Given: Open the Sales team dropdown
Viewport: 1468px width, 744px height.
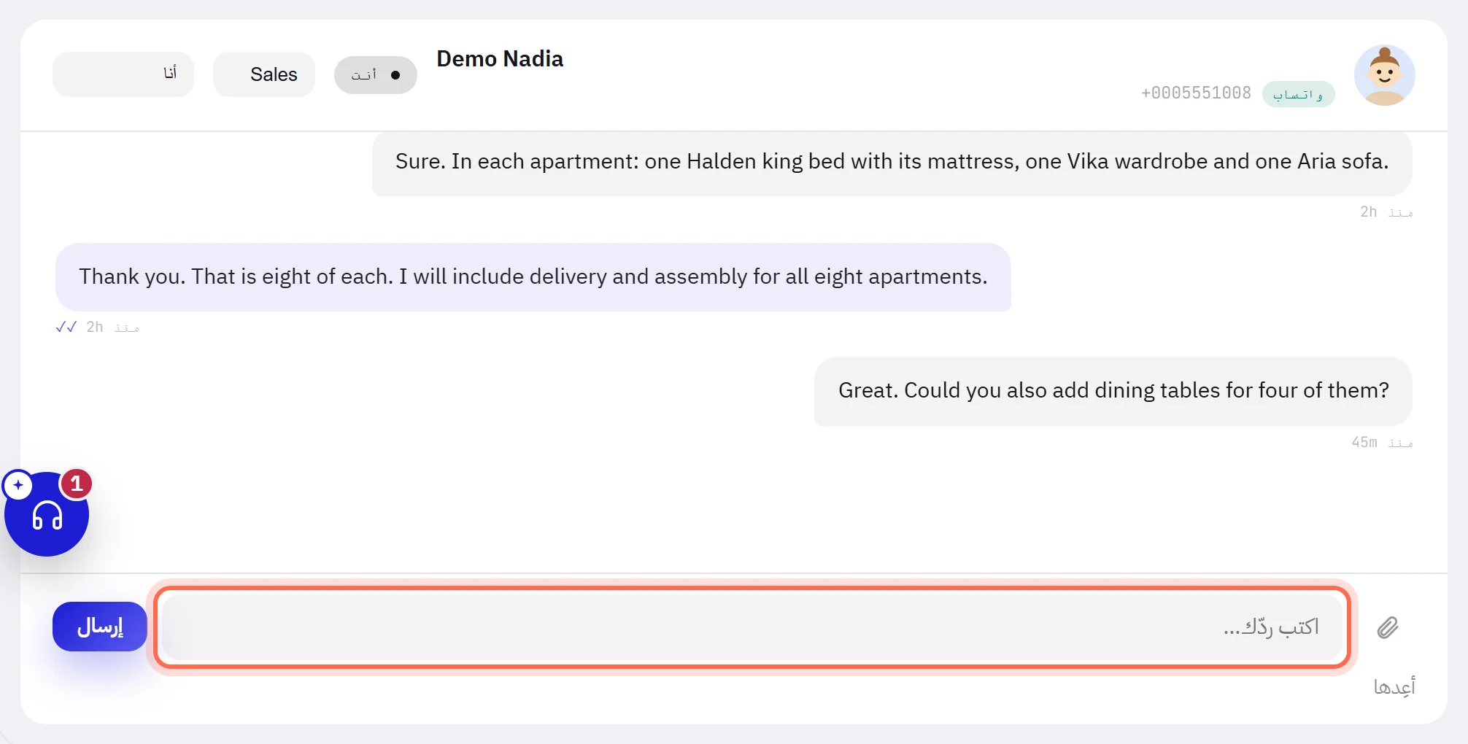Looking at the screenshot, I should tap(264, 74).
